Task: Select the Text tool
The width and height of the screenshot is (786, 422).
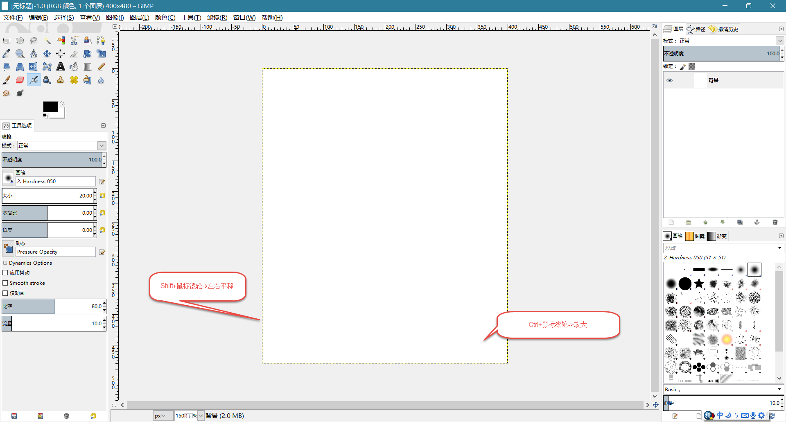Action: pyautogui.click(x=61, y=67)
